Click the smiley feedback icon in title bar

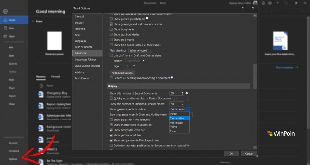point(263,3)
